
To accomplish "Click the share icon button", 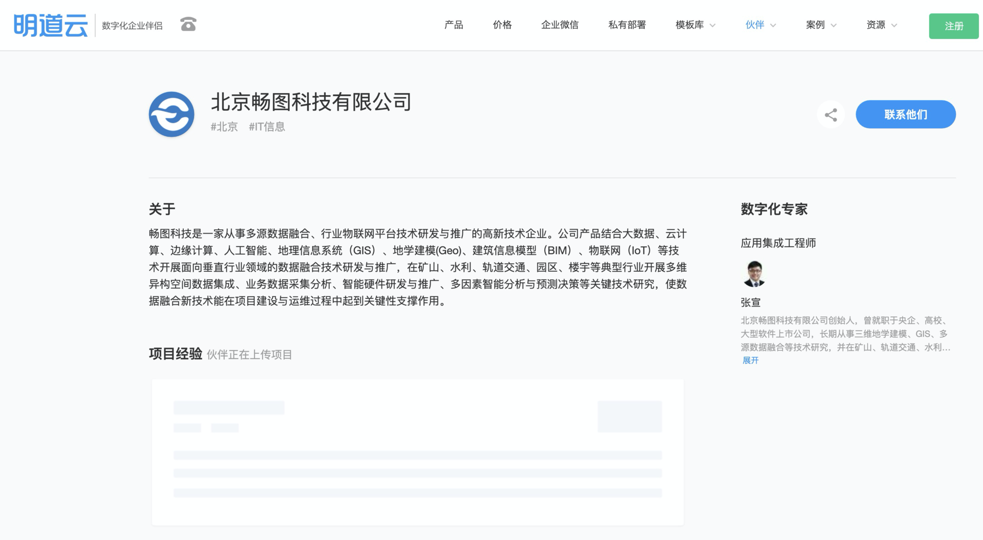I will 830,115.
